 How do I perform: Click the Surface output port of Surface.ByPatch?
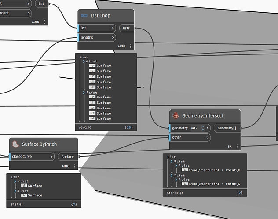pos(68,157)
